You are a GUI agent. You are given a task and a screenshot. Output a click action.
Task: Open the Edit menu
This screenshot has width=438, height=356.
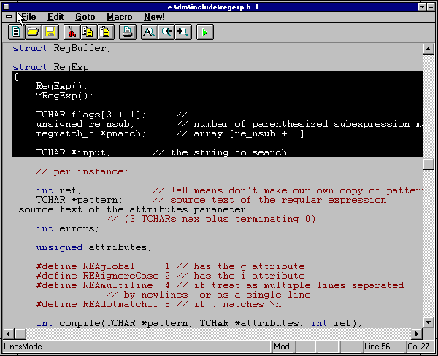[55, 17]
